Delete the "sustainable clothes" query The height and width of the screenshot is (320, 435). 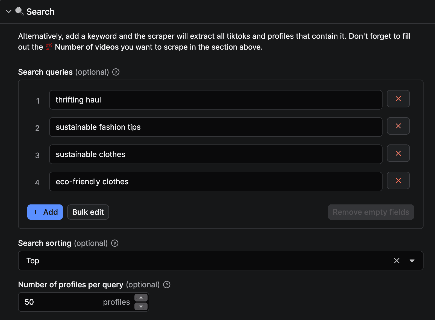tap(398, 153)
